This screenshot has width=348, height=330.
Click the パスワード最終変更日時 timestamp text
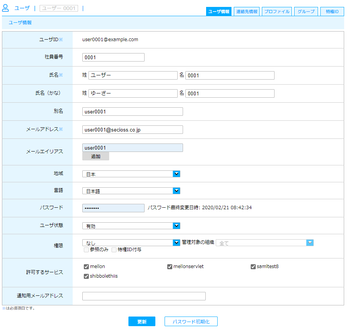(200, 207)
